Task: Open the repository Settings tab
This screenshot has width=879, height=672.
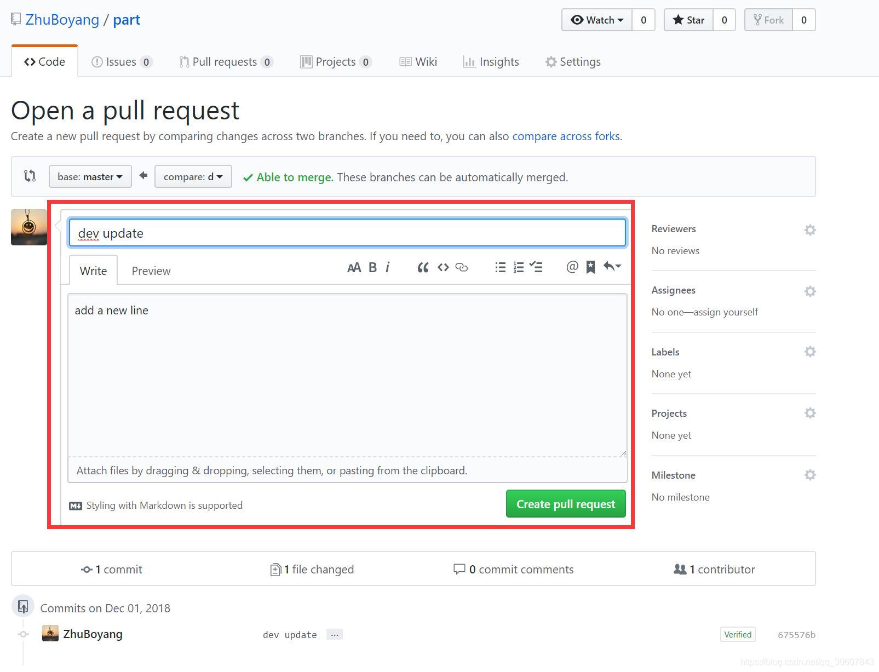Action: (573, 61)
